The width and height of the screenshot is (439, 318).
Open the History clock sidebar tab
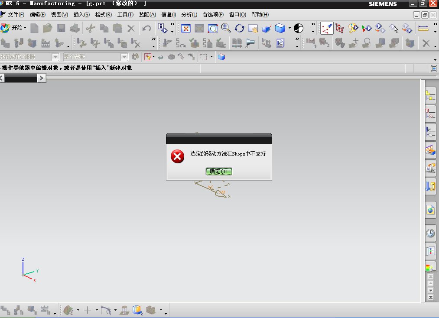pyautogui.click(x=430, y=233)
